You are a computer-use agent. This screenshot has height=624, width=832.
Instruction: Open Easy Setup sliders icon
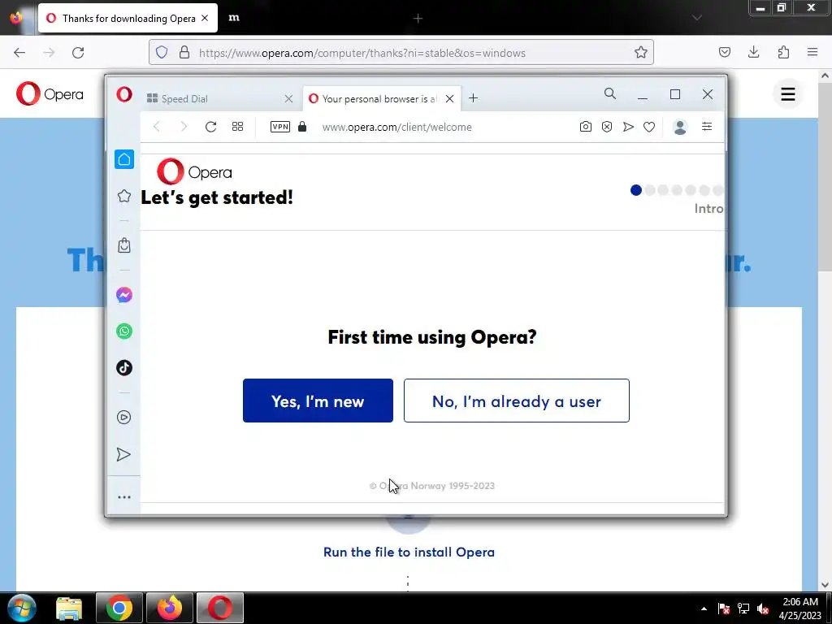[x=707, y=126]
